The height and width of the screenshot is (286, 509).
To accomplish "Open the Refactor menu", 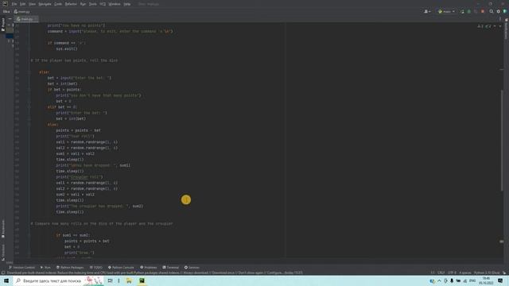I will click(71, 4).
